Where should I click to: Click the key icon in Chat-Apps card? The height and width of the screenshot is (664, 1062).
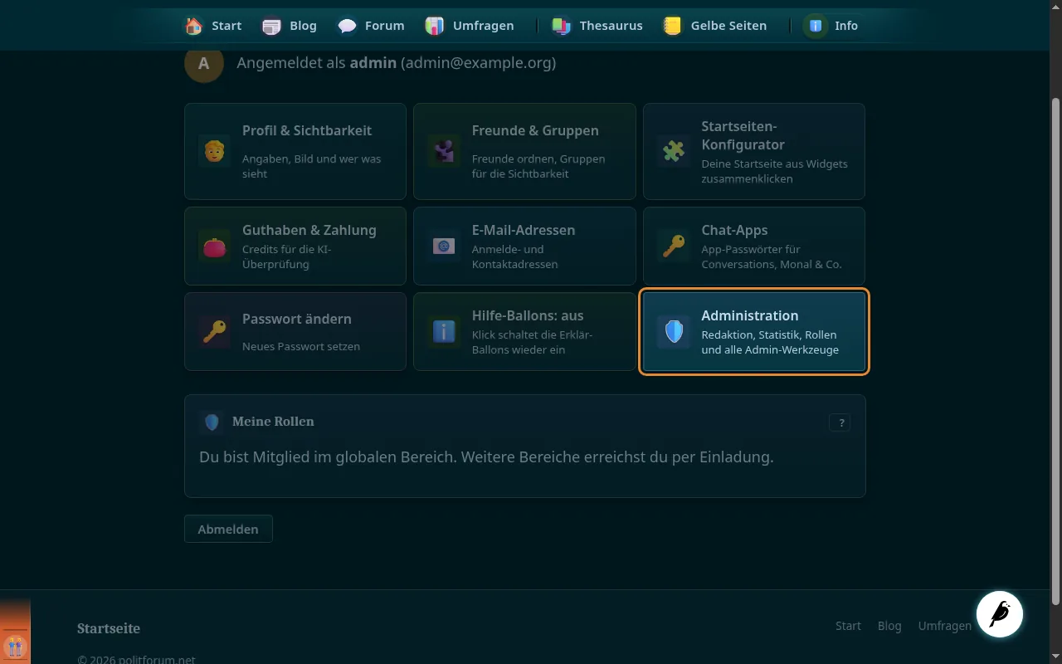pyautogui.click(x=673, y=247)
